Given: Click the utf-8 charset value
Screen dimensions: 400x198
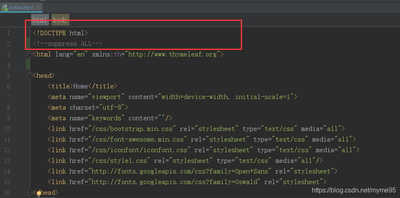Looking at the screenshot, I should [112, 108].
